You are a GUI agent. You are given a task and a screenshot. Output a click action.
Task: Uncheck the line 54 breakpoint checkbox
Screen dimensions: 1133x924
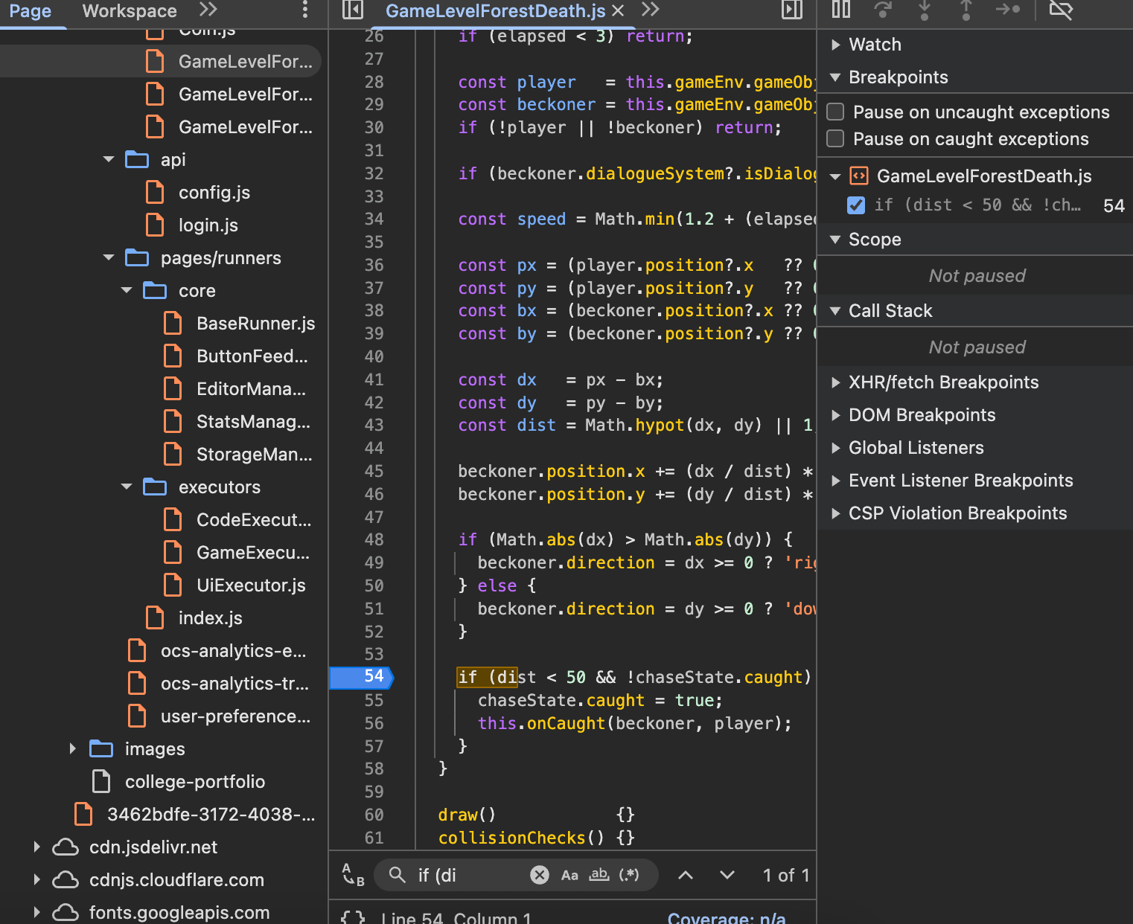(x=857, y=205)
